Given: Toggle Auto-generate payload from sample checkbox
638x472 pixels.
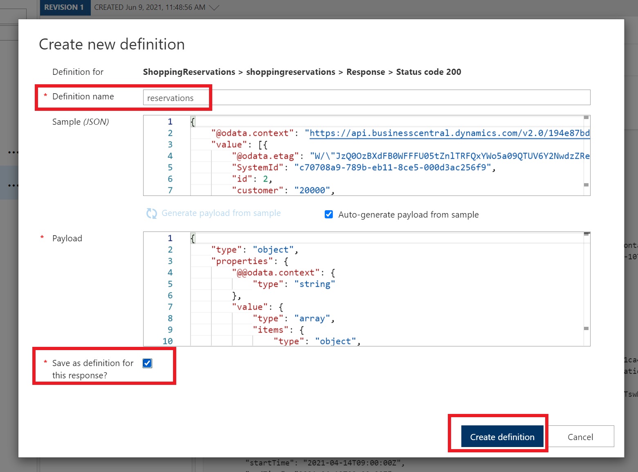Looking at the screenshot, I should [329, 214].
